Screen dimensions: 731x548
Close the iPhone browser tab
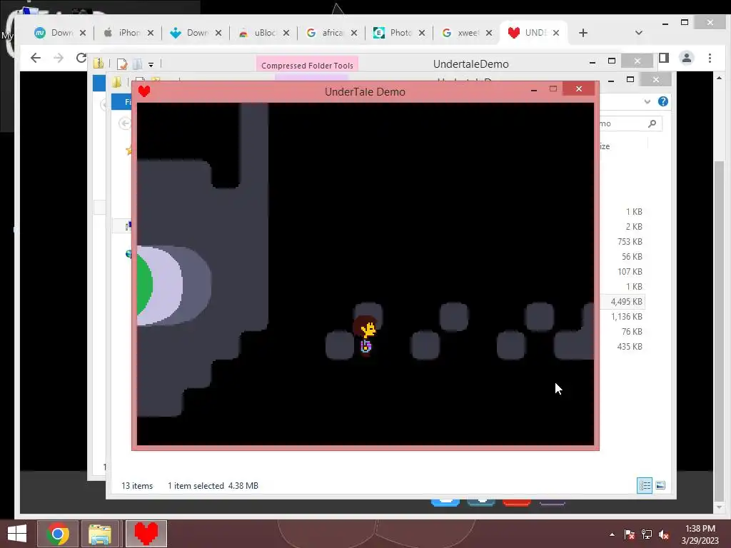click(150, 33)
